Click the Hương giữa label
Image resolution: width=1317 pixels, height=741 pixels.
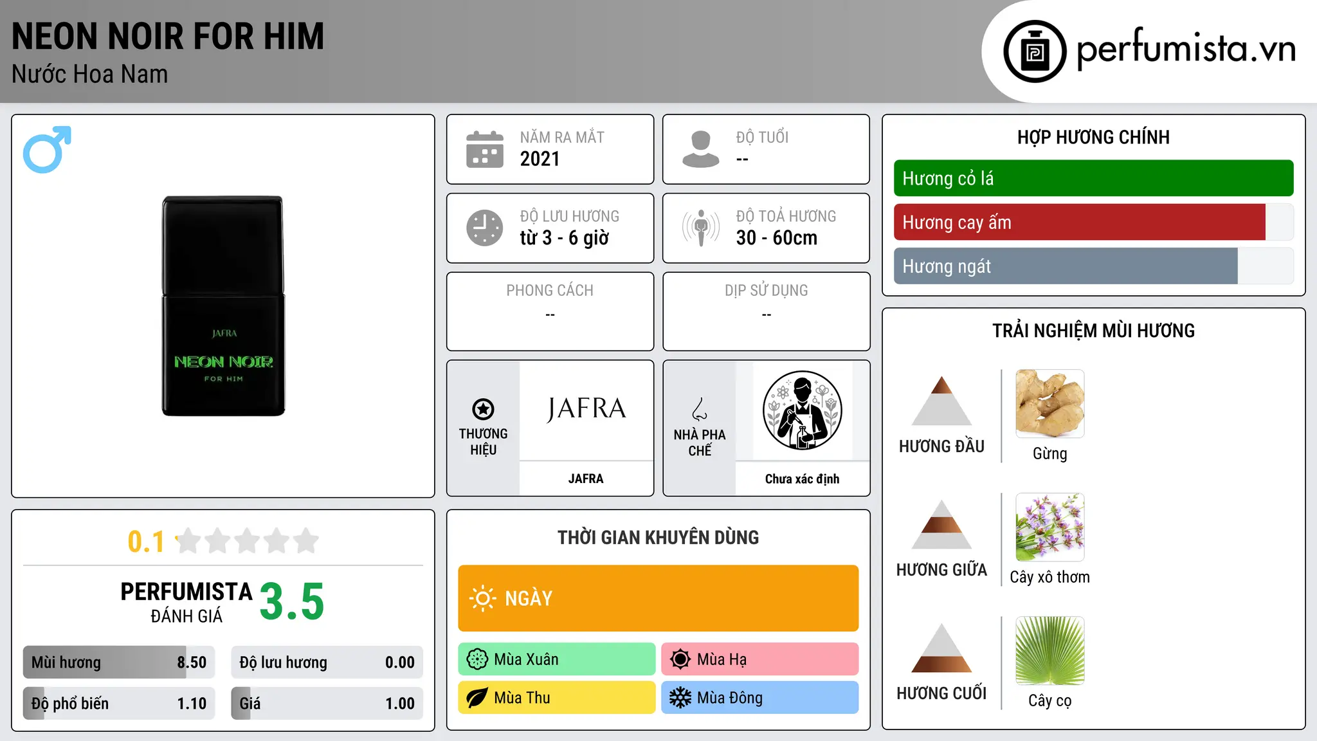[x=941, y=570]
